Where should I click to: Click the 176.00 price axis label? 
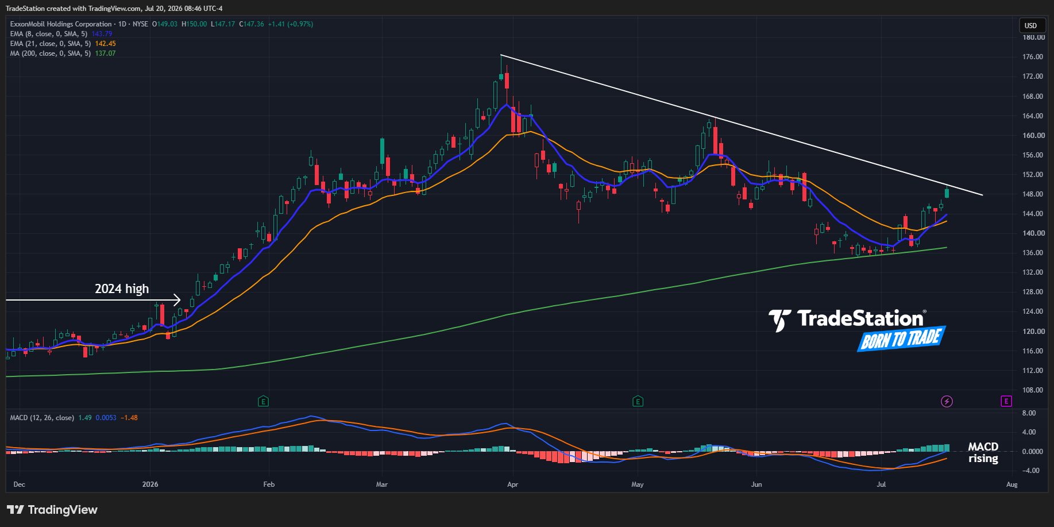(x=1034, y=57)
